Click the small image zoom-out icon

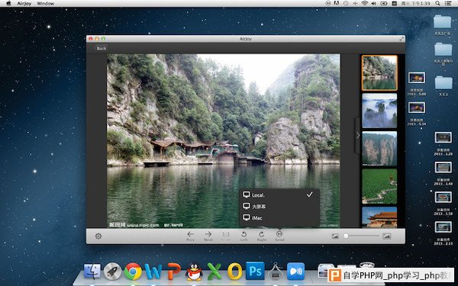tap(335, 236)
